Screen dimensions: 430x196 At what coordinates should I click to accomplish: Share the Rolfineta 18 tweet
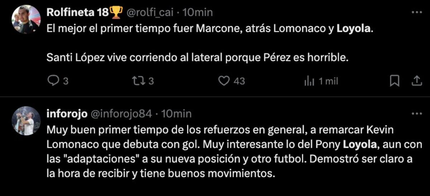pyautogui.click(x=416, y=81)
